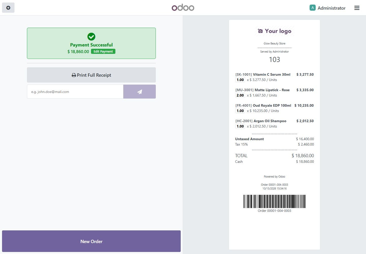Click the Tax 15% label

[x=241, y=144]
